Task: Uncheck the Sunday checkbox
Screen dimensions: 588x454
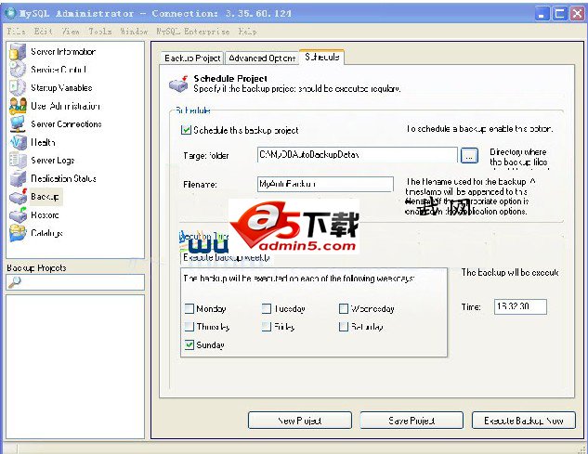Action: 189,344
